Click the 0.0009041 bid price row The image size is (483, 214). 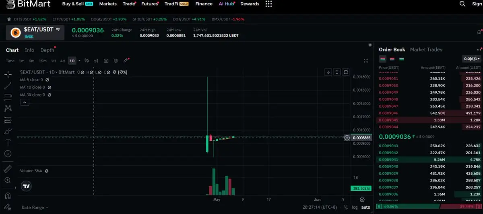click(429, 159)
